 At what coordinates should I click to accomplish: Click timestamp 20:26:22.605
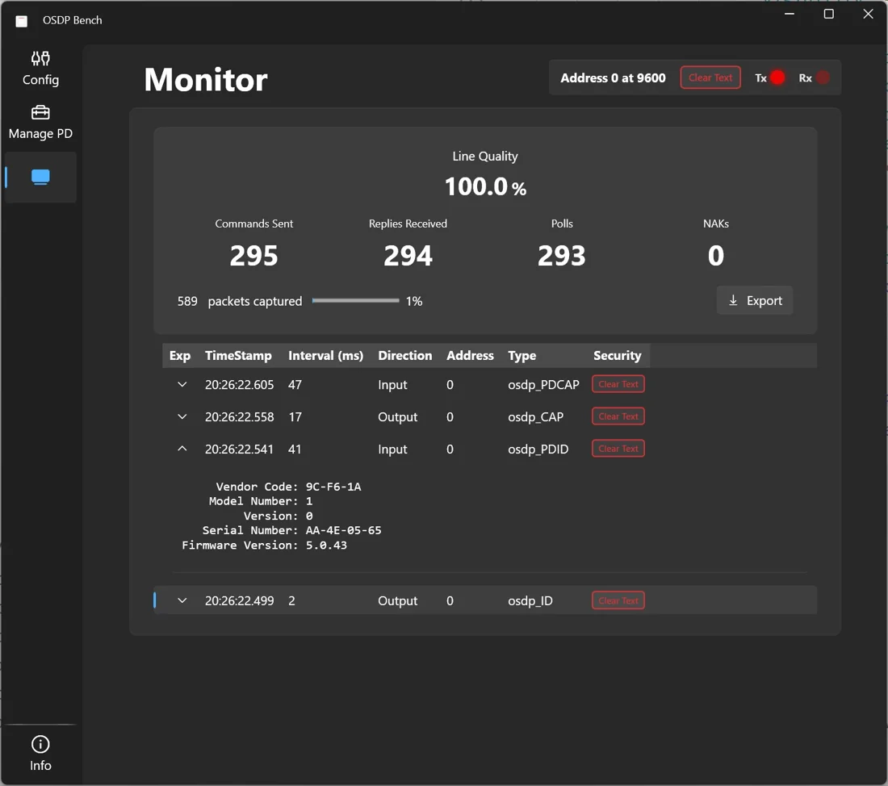tap(240, 384)
